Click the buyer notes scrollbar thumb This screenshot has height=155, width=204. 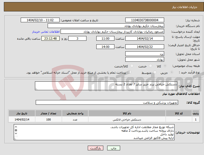click(x=16, y=130)
